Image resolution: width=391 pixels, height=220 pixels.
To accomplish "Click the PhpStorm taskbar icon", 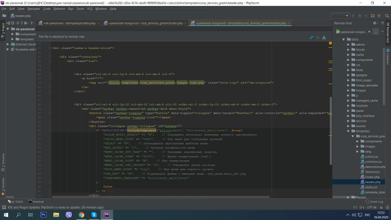I will [106, 215].
